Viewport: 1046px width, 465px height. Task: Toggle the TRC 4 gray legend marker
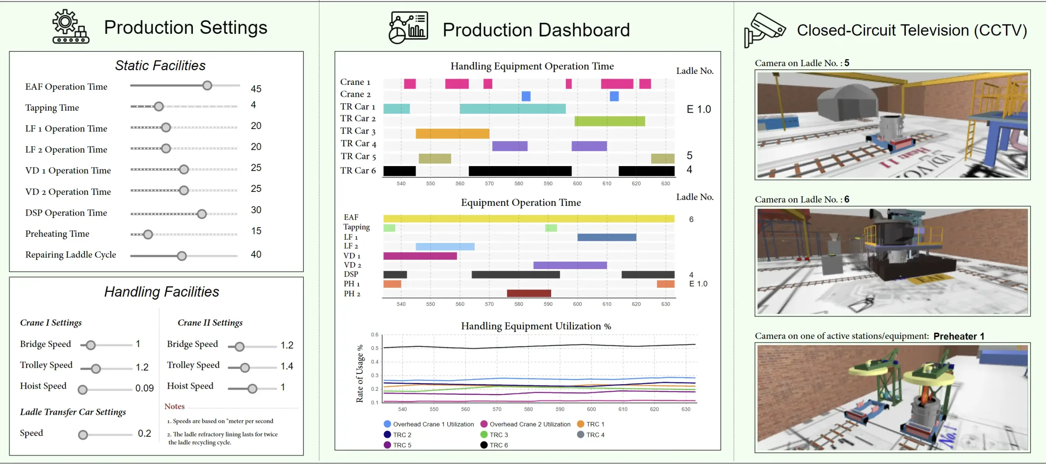(x=581, y=435)
